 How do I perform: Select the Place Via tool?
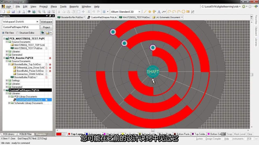pos(154,12)
